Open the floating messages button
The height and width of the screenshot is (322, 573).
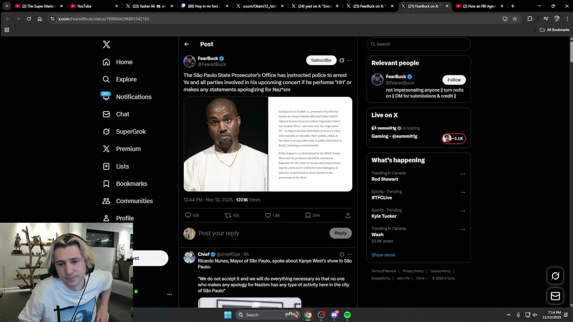pyautogui.click(x=555, y=296)
